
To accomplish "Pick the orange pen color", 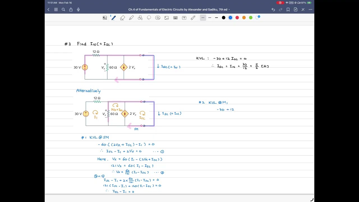I will [244, 18].
